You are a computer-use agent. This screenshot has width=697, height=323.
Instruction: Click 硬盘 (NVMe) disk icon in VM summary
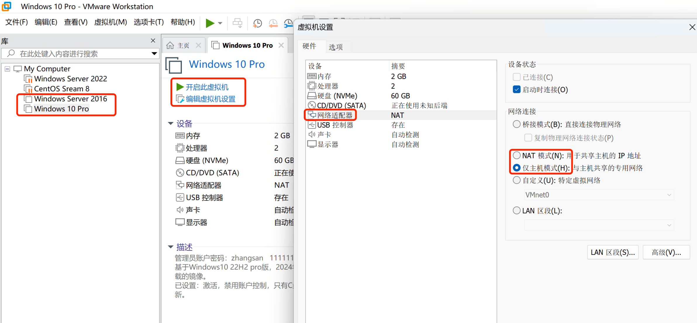(x=180, y=160)
